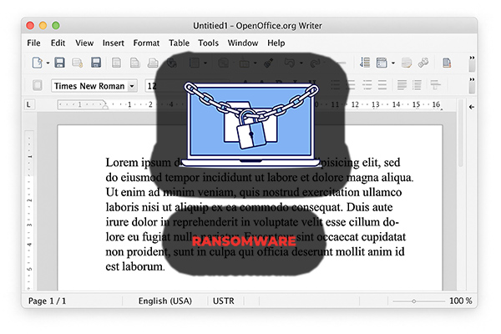Click the document icon with orange corner
The height and width of the screenshot is (334, 501).
coord(447,63)
